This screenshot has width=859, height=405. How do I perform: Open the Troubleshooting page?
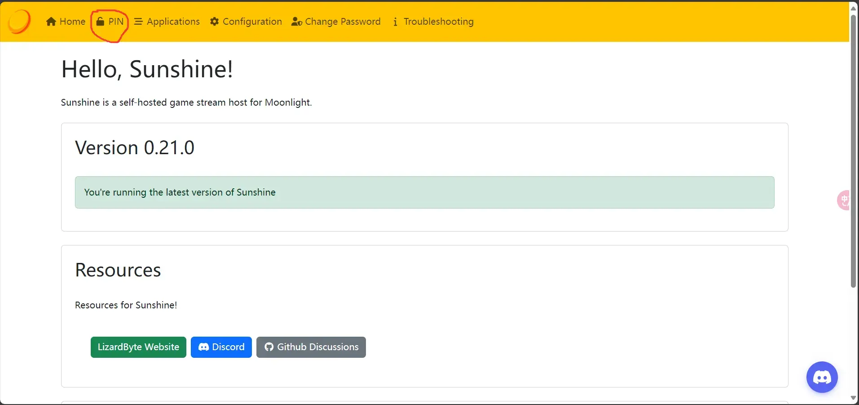click(x=433, y=22)
